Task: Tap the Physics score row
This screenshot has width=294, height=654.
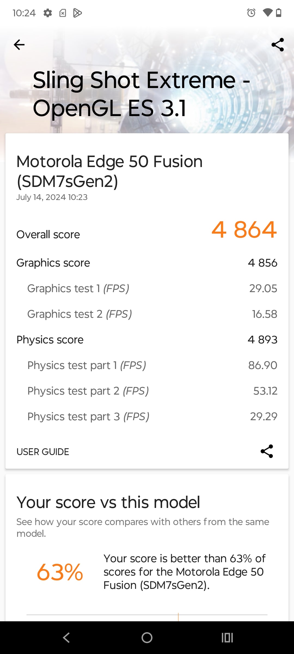Action: point(147,340)
